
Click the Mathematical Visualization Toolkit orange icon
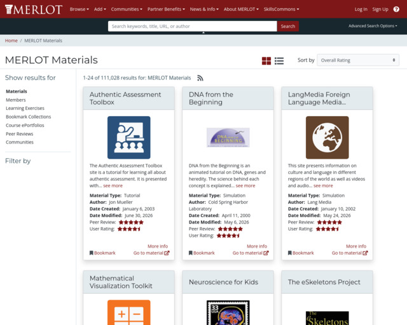coord(128,312)
